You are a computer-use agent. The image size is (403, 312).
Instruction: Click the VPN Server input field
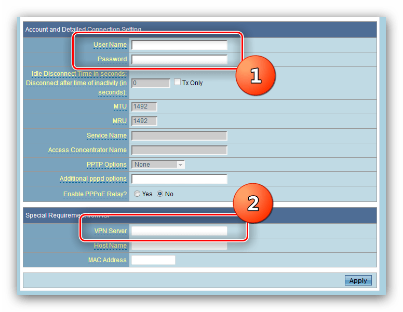click(179, 231)
